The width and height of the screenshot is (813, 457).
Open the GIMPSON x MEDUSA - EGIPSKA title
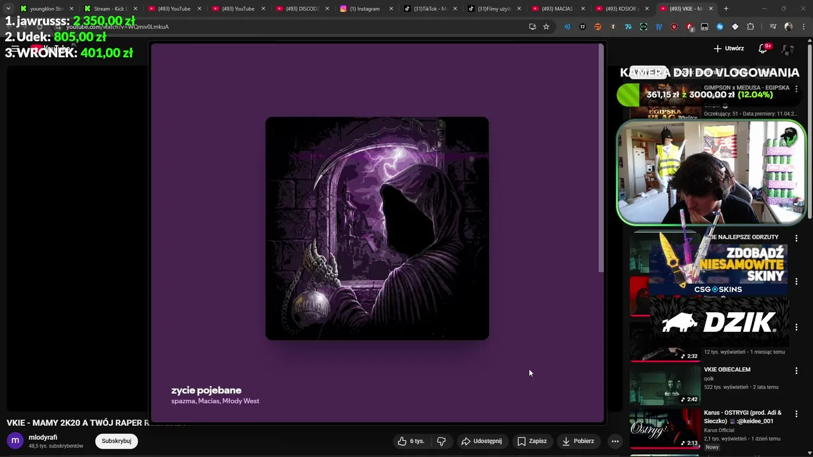tap(747, 88)
